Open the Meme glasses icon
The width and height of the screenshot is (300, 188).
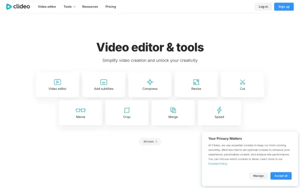[x=80, y=110]
